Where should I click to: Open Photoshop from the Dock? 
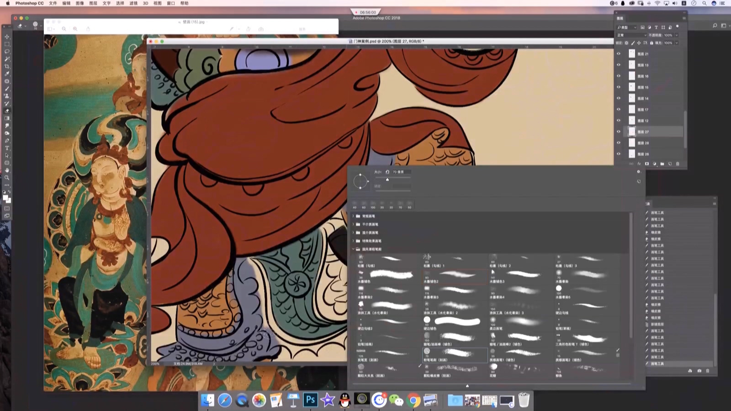(310, 400)
